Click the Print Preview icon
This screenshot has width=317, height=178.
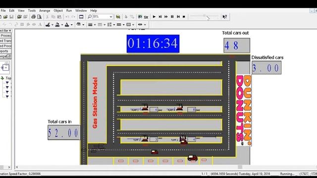tap(40, 17)
